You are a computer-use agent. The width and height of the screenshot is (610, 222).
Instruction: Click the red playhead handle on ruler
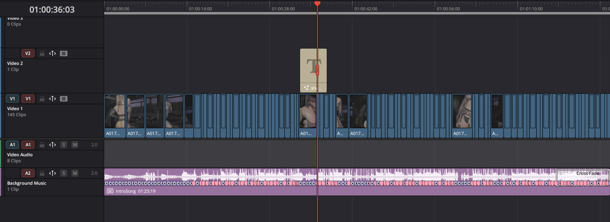click(x=317, y=3)
